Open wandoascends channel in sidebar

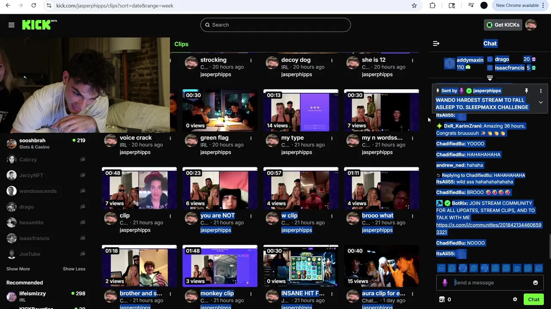[x=46, y=191]
